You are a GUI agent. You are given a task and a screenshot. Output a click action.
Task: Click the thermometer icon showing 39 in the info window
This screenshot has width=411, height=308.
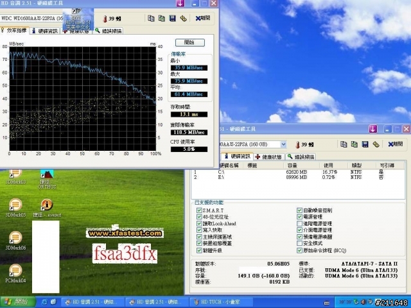point(297,144)
